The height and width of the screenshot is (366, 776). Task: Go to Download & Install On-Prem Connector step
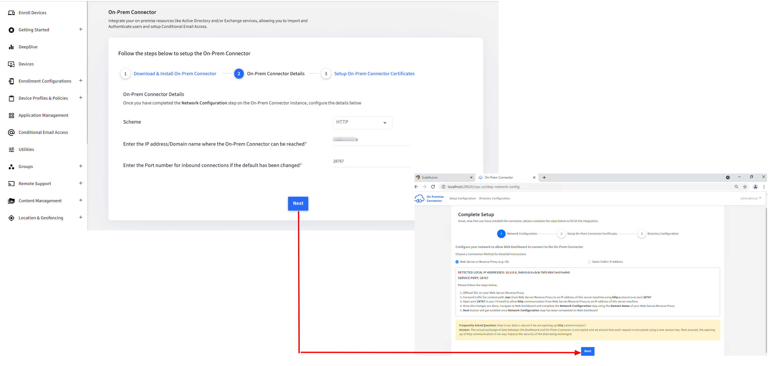click(x=175, y=74)
